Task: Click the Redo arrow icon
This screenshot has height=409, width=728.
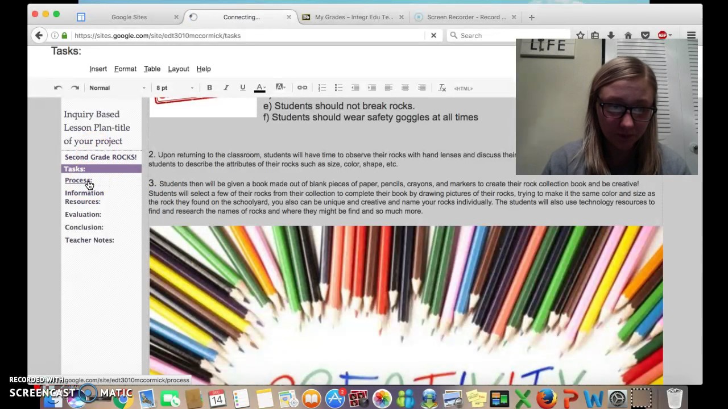Action: click(75, 88)
